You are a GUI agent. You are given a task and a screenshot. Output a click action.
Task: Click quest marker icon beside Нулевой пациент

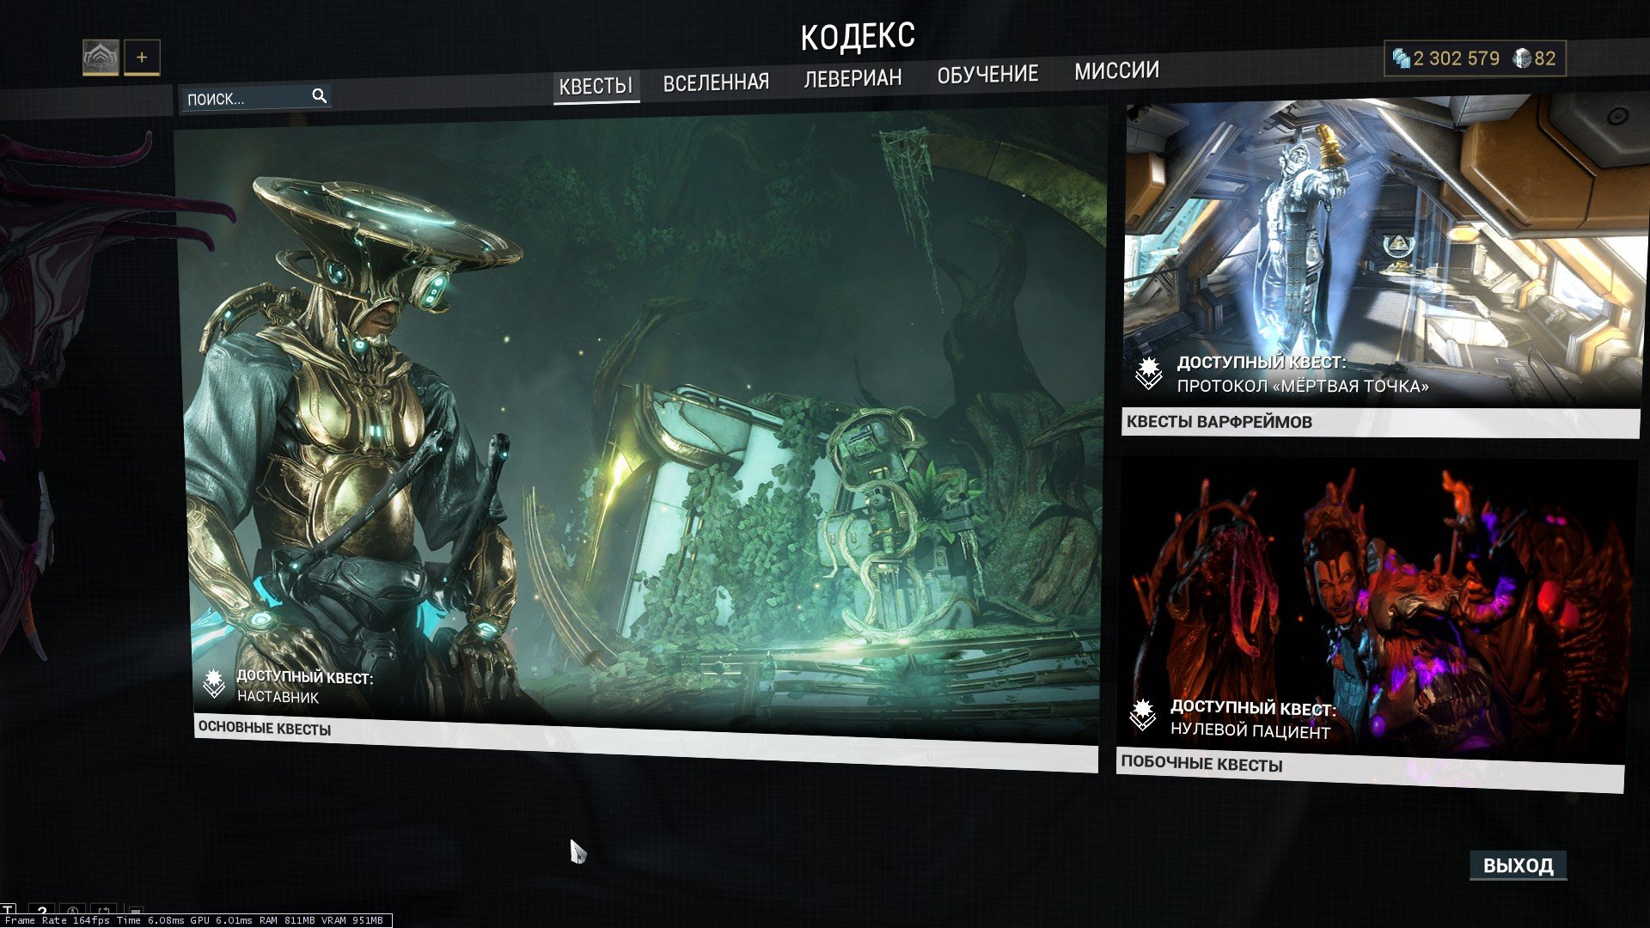[1142, 714]
